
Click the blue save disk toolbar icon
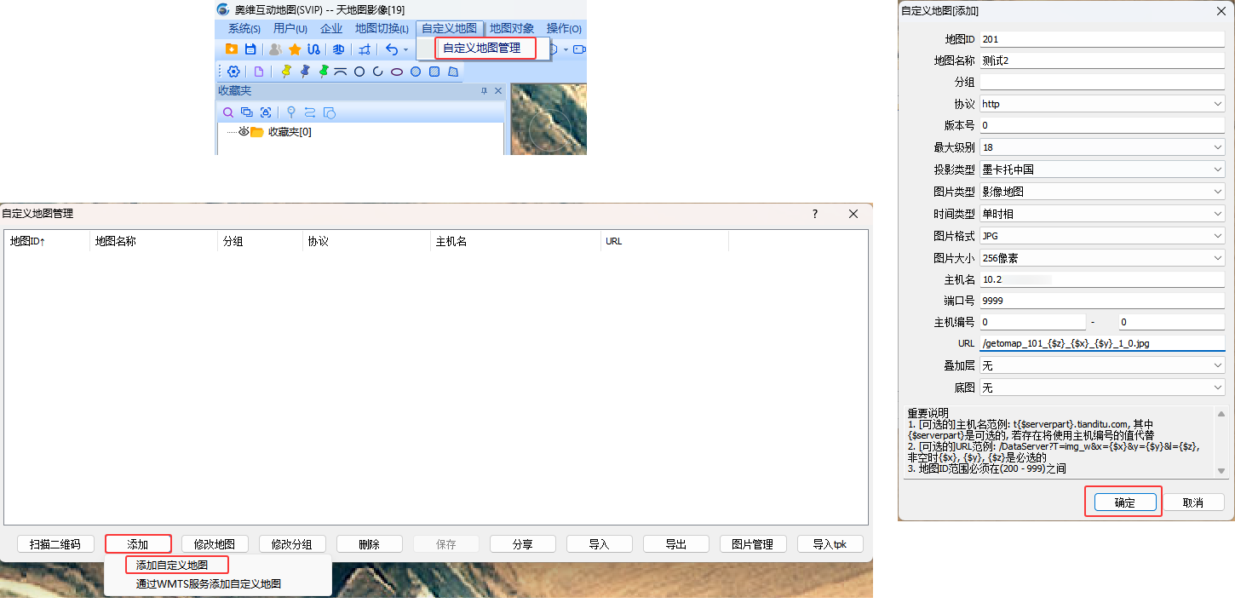pos(250,49)
